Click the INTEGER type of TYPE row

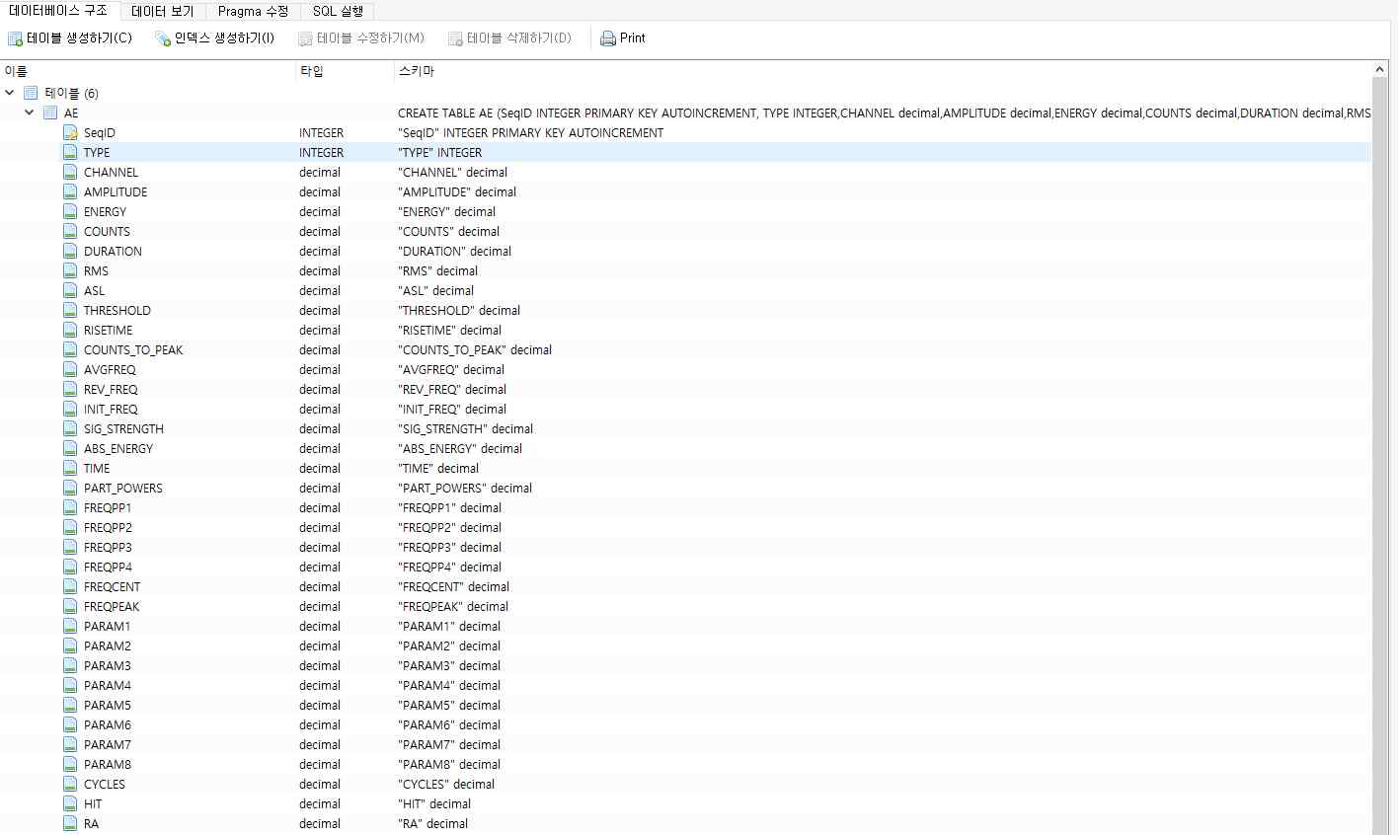(x=322, y=152)
